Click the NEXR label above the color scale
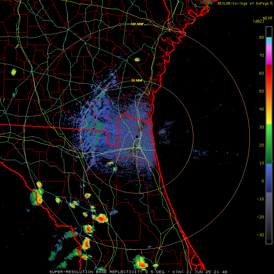 268,18
